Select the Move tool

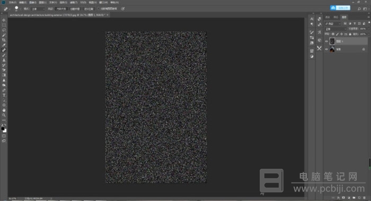(4, 20)
